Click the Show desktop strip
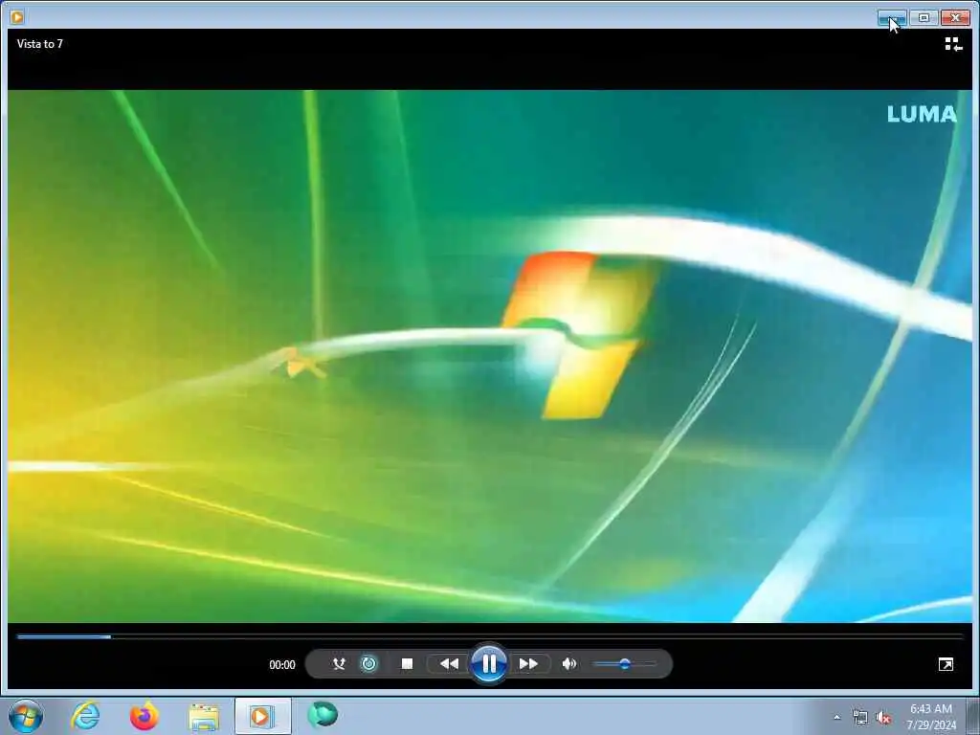The width and height of the screenshot is (980, 735). 973,716
